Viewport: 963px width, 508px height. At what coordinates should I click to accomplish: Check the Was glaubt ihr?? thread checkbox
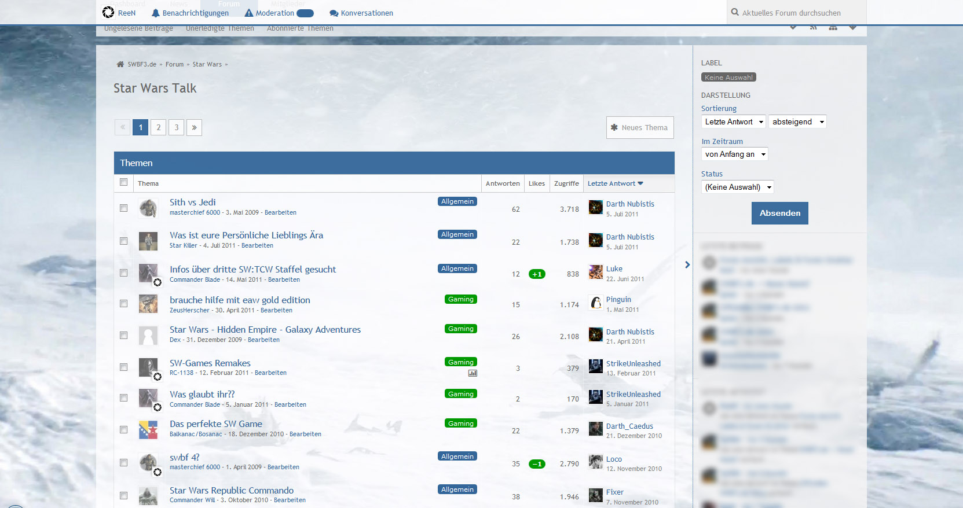[x=123, y=397]
